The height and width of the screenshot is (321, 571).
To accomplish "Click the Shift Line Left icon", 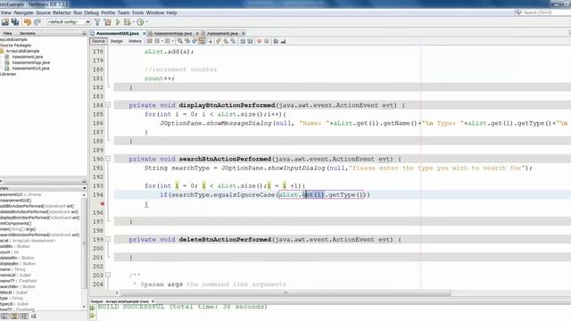I will pyautogui.click(x=243, y=41).
